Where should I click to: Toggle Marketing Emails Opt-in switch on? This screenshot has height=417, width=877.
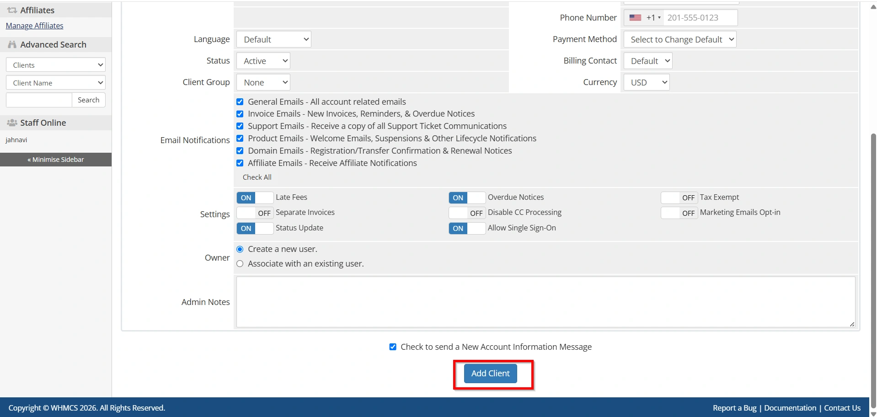point(679,213)
